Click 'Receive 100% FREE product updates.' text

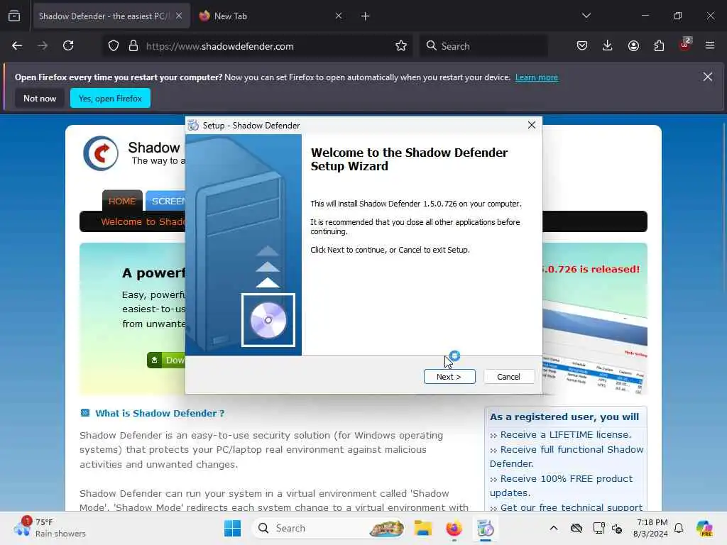pos(561,485)
